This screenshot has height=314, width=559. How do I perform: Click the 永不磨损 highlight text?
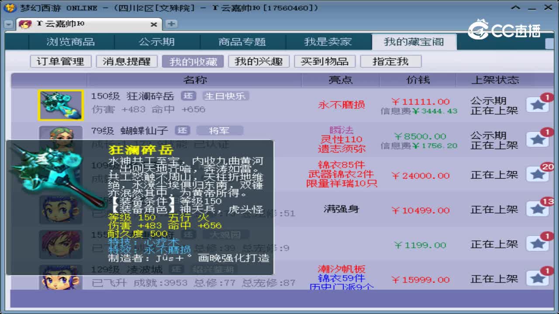pyautogui.click(x=341, y=105)
